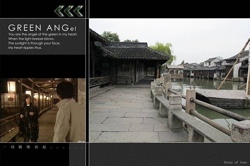Click "The sunlight is through your face" text
The height and width of the screenshot is (166, 250).
point(34,43)
